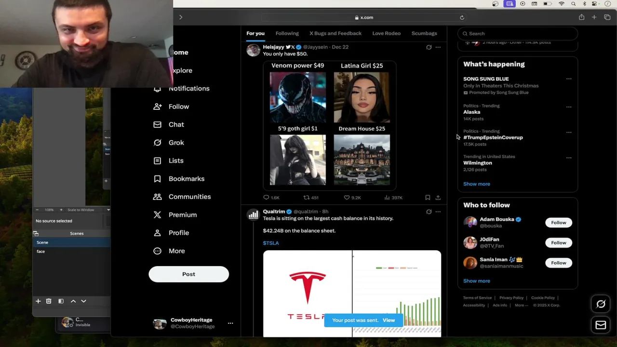The image size is (617, 347).
Task: Open the Bookmarks sidebar icon
Action: point(157,179)
